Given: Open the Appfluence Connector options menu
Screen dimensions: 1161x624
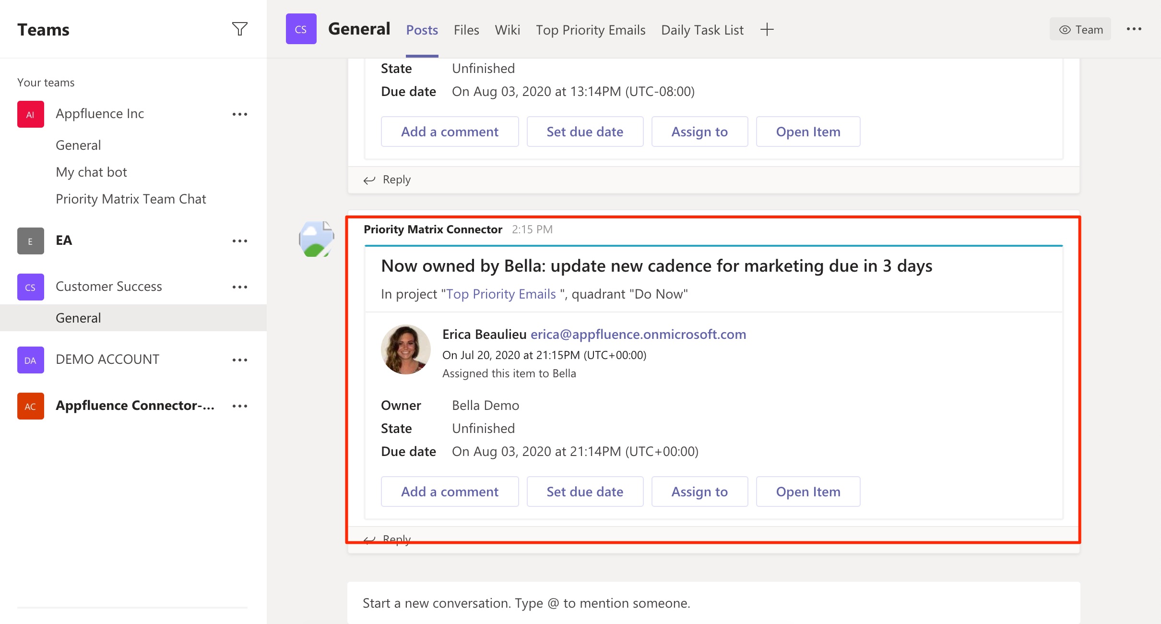Looking at the screenshot, I should pyautogui.click(x=240, y=406).
